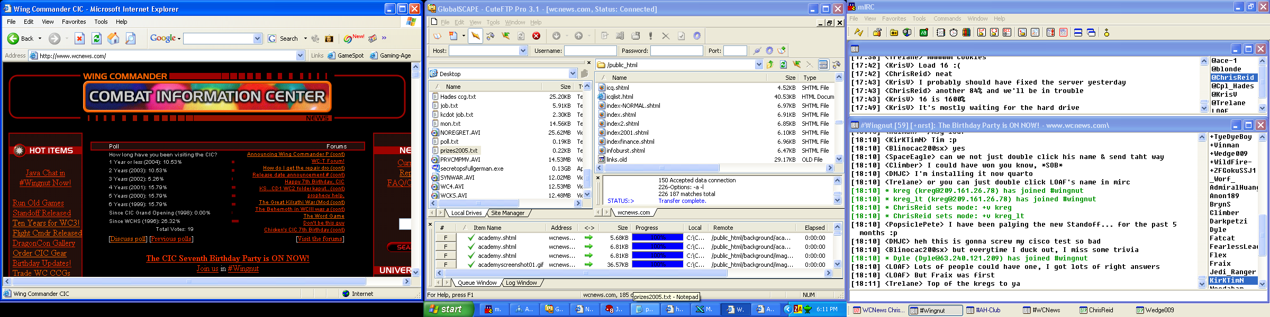The image size is (1270, 317).
Task: Expand the /public_html remote path dropdown
Action: click(x=758, y=64)
